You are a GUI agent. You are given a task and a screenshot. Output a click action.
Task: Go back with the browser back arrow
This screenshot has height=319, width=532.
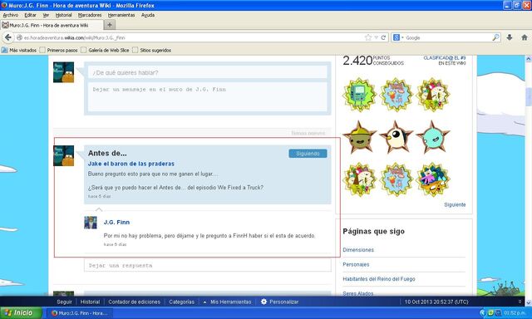[8, 37]
